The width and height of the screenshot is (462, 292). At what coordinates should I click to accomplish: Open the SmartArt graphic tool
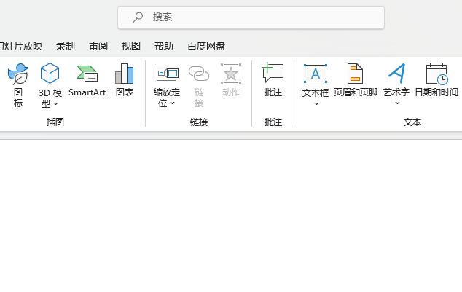87,80
